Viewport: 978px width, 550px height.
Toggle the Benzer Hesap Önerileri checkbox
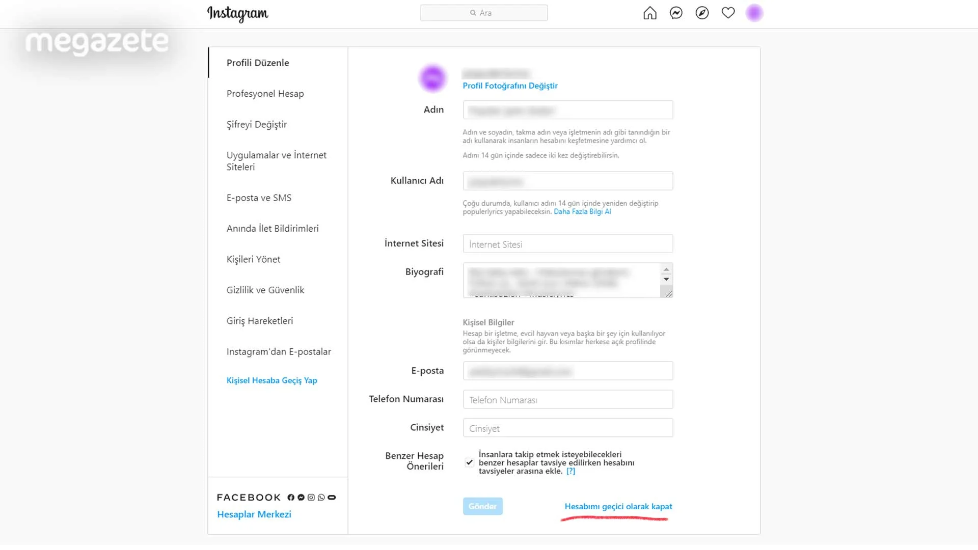tap(469, 462)
